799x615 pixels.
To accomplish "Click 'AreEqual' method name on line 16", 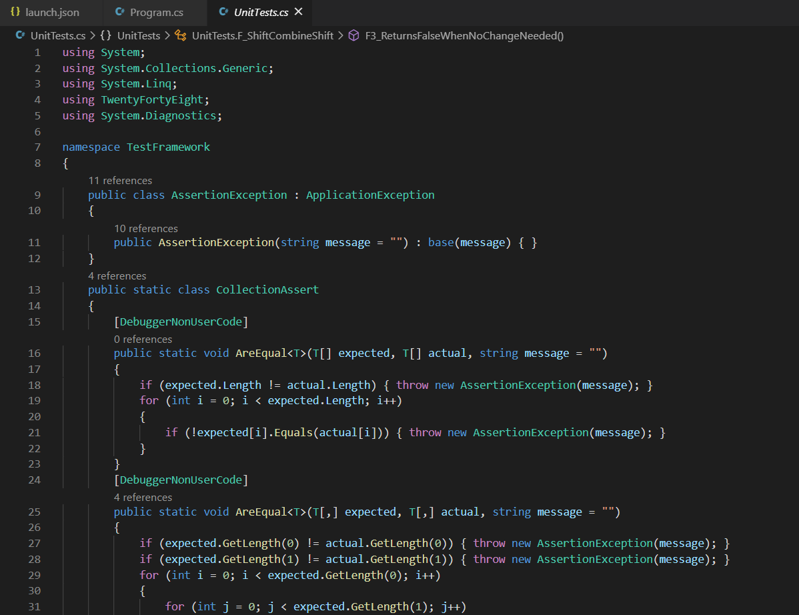I will click(x=261, y=354).
